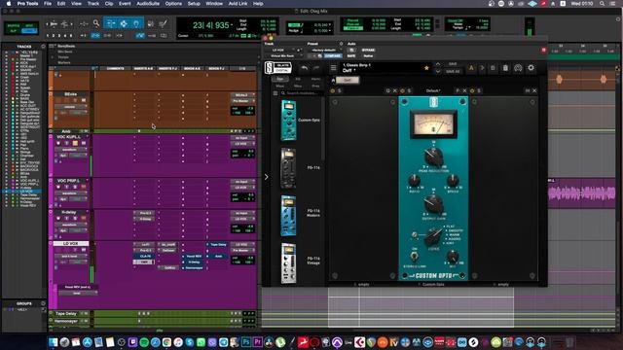
Task: Select the Selector tool in Pro Tools toolbar
Action: click(x=124, y=23)
